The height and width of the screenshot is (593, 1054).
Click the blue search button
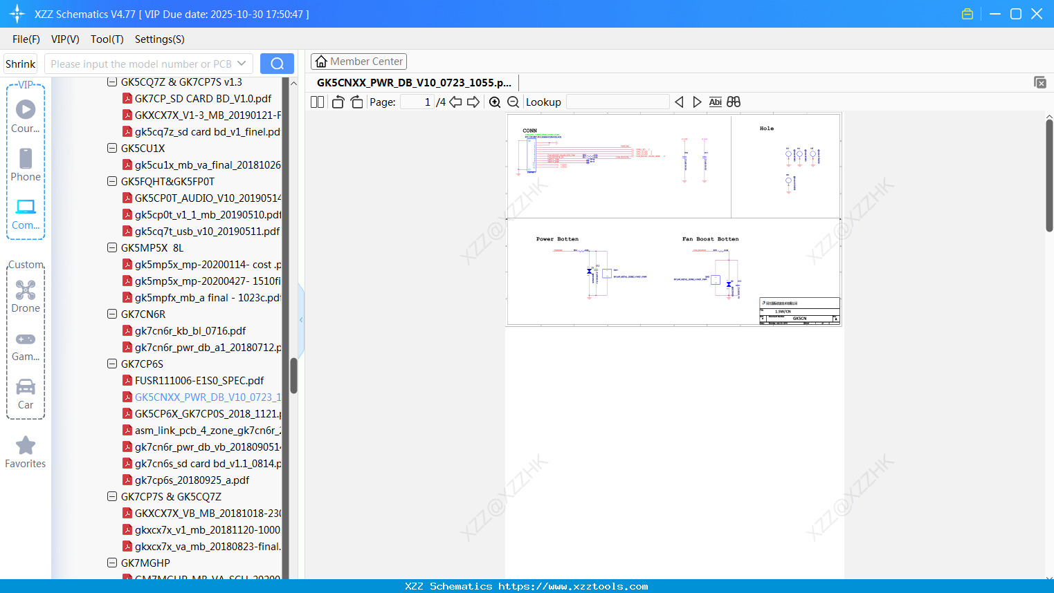[x=277, y=64]
